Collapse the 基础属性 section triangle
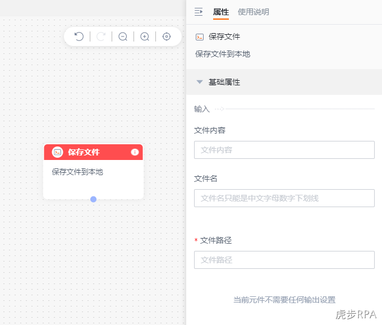The width and height of the screenshot is (382, 325). coord(200,82)
